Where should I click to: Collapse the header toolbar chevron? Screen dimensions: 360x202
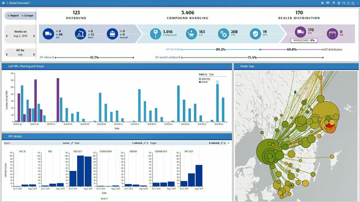click(357, 3)
